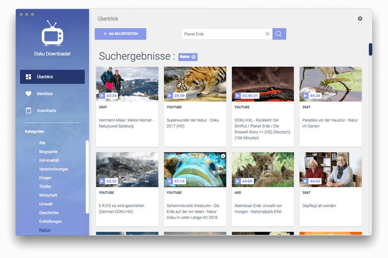This screenshot has height=258, width=388.
Task: Click the Überblick page heading
Action: [108, 19]
